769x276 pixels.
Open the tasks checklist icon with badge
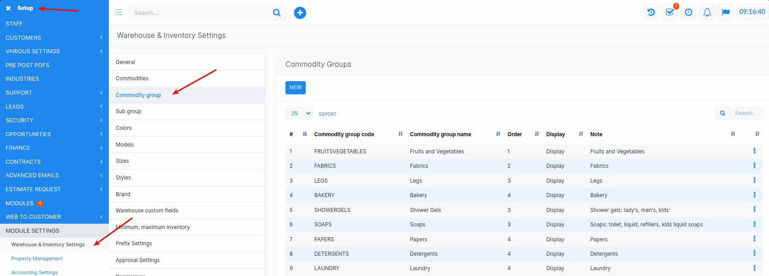pos(670,12)
